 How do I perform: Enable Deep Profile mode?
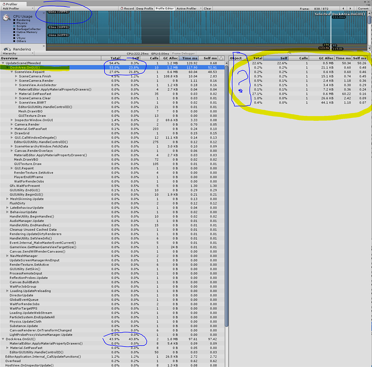145,8
